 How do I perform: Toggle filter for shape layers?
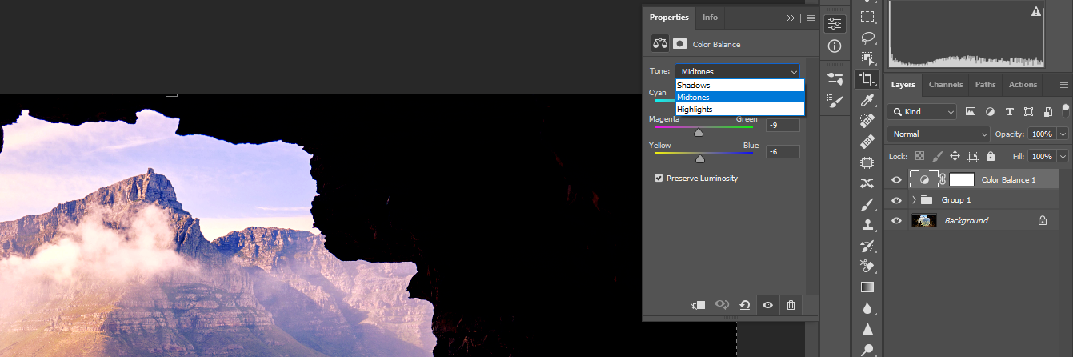pyautogui.click(x=1027, y=112)
